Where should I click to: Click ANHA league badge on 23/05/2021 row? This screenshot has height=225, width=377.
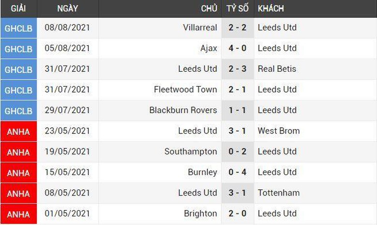point(18,132)
